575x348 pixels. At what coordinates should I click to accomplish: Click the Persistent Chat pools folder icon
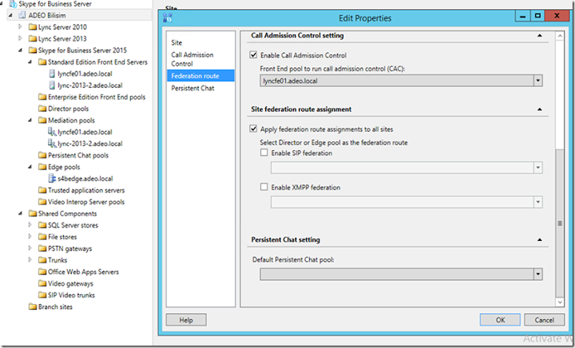point(42,155)
